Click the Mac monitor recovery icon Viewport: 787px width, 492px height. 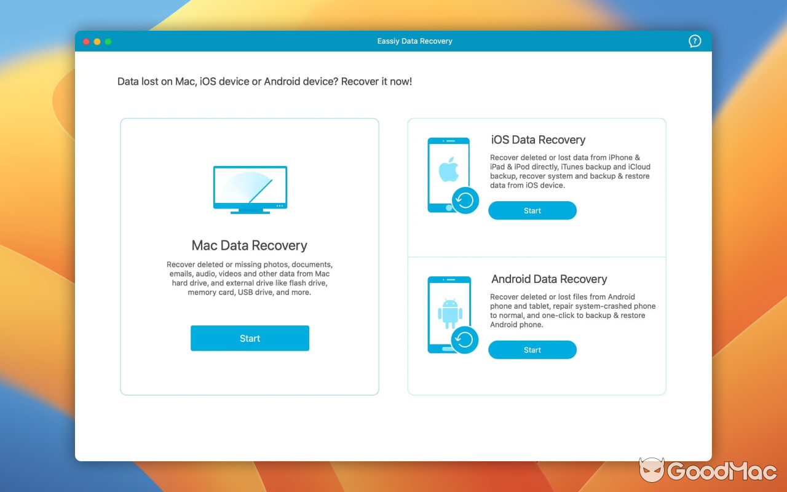[250, 188]
